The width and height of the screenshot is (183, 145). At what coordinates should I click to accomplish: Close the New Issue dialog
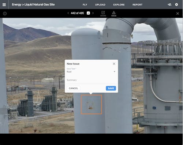[x=114, y=64]
